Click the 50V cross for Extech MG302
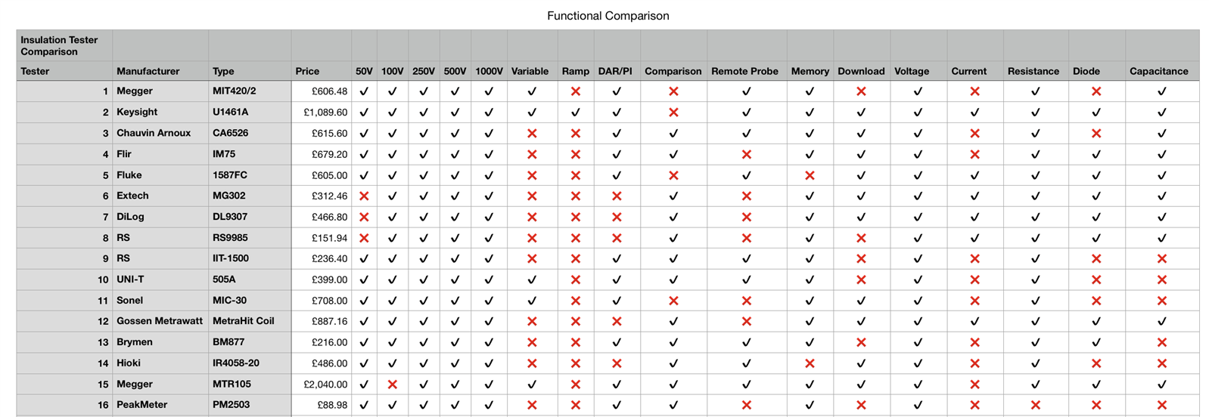This screenshot has width=1209, height=417. click(x=364, y=196)
